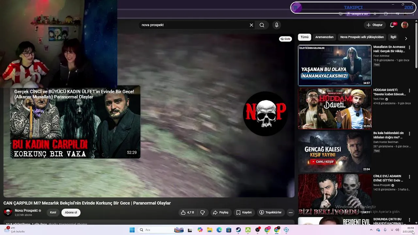Clear the 'nova prospekt' search text
418x235 pixels.
click(251, 25)
